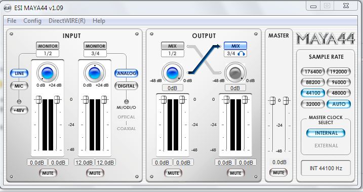Viewport: 363px width, 192px height.
Task: Click the ESI logo icon in title bar
Action: (8, 8)
